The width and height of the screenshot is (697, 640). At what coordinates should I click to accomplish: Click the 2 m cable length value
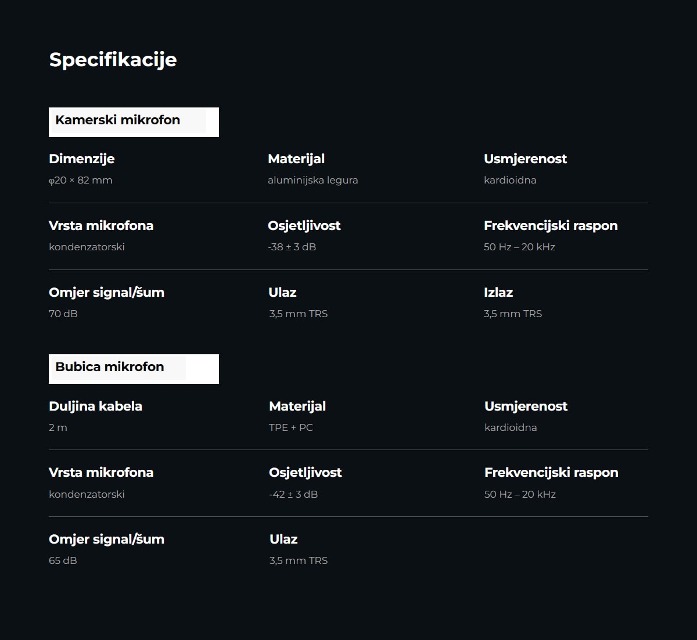point(58,427)
